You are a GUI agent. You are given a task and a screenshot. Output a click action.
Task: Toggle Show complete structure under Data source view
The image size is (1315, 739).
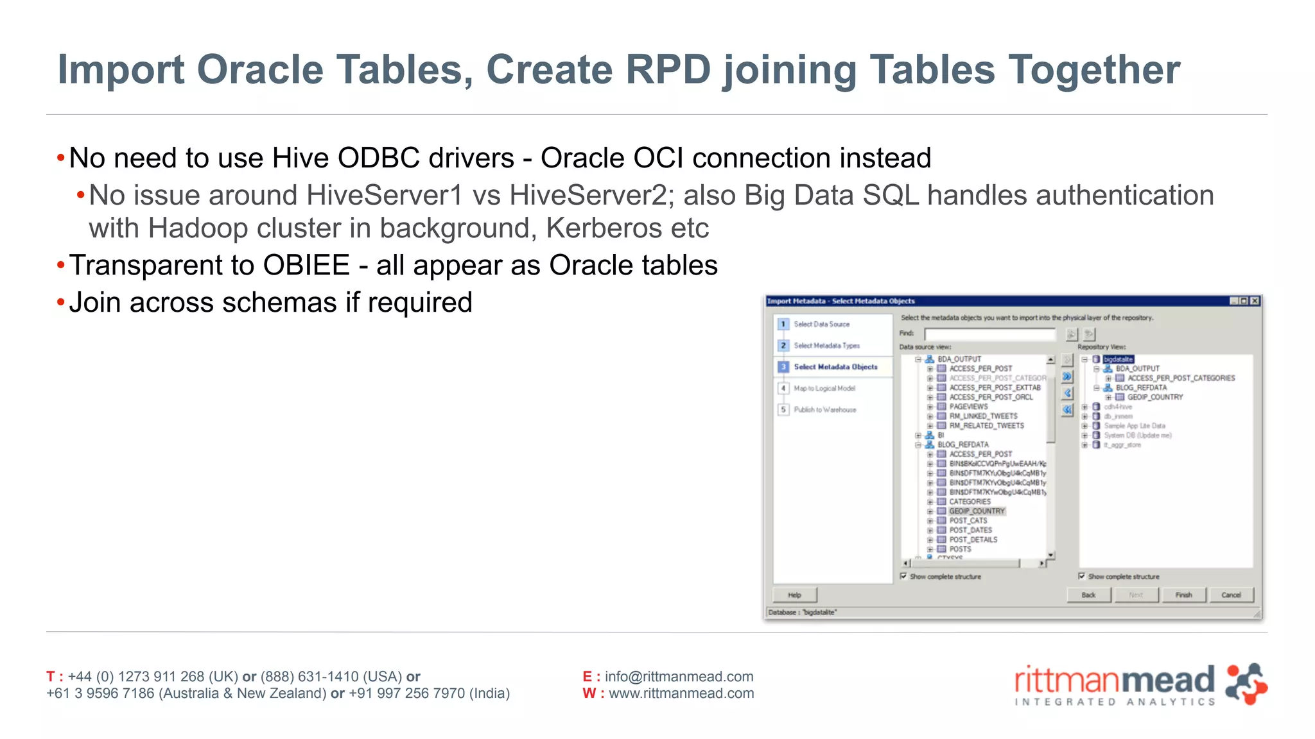[903, 576]
